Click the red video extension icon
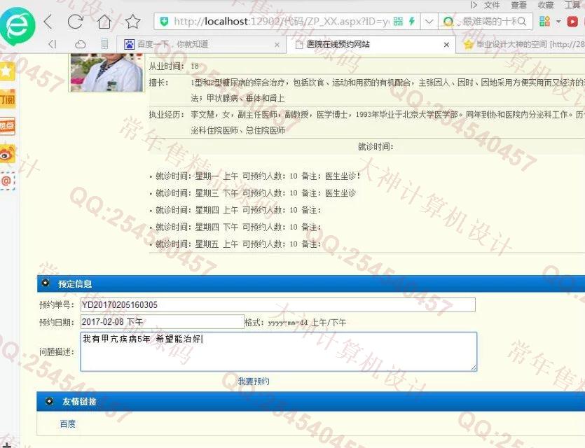This screenshot has height=448, width=585. click(572, 22)
